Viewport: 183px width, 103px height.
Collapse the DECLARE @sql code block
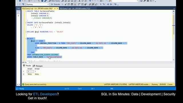[26, 32]
